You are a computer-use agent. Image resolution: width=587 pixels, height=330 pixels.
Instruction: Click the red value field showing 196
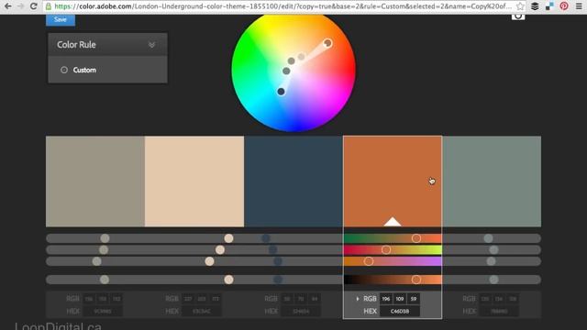(x=386, y=299)
